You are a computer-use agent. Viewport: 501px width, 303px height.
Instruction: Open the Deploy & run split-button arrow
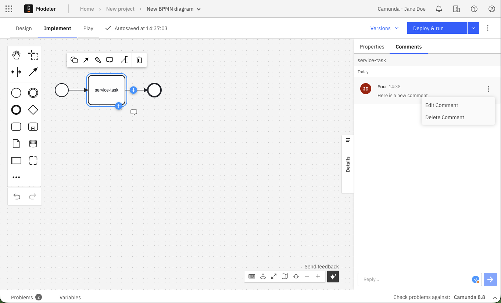[x=473, y=28]
